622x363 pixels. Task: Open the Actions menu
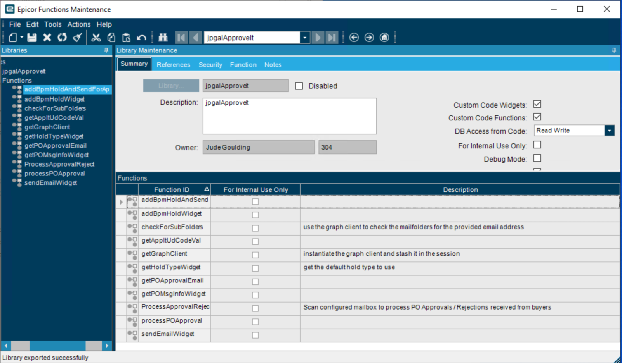point(79,24)
